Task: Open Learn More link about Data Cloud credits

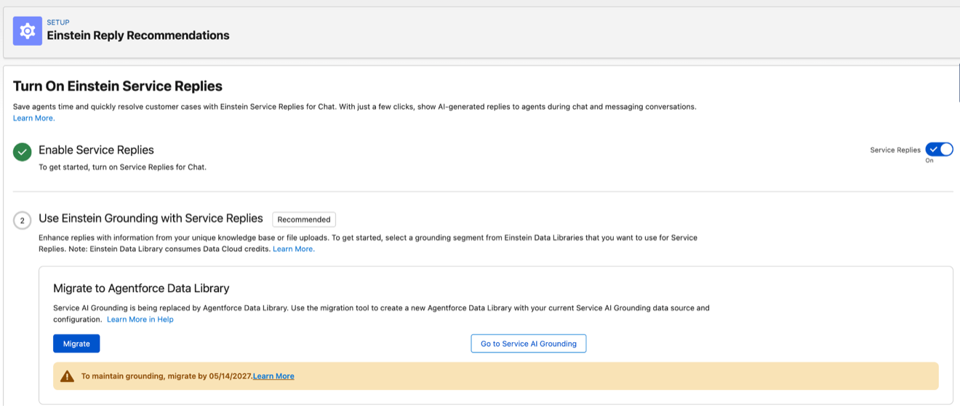Action: 294,248
